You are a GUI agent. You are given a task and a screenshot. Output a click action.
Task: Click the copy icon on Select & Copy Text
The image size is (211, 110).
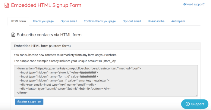click(x=18, y=102)
